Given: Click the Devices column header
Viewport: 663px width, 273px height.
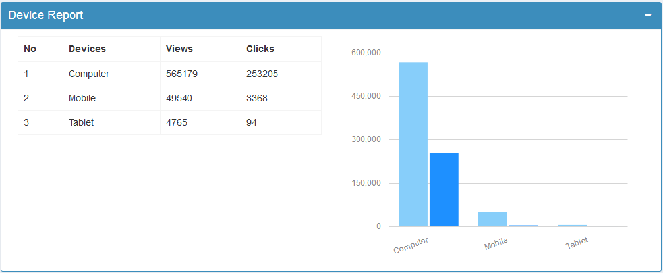Looking at the screenshot, I should coord(87,49).
